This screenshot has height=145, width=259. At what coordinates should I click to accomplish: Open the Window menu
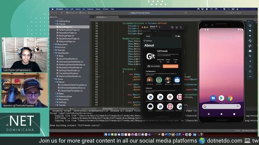[x=105, y=9]
